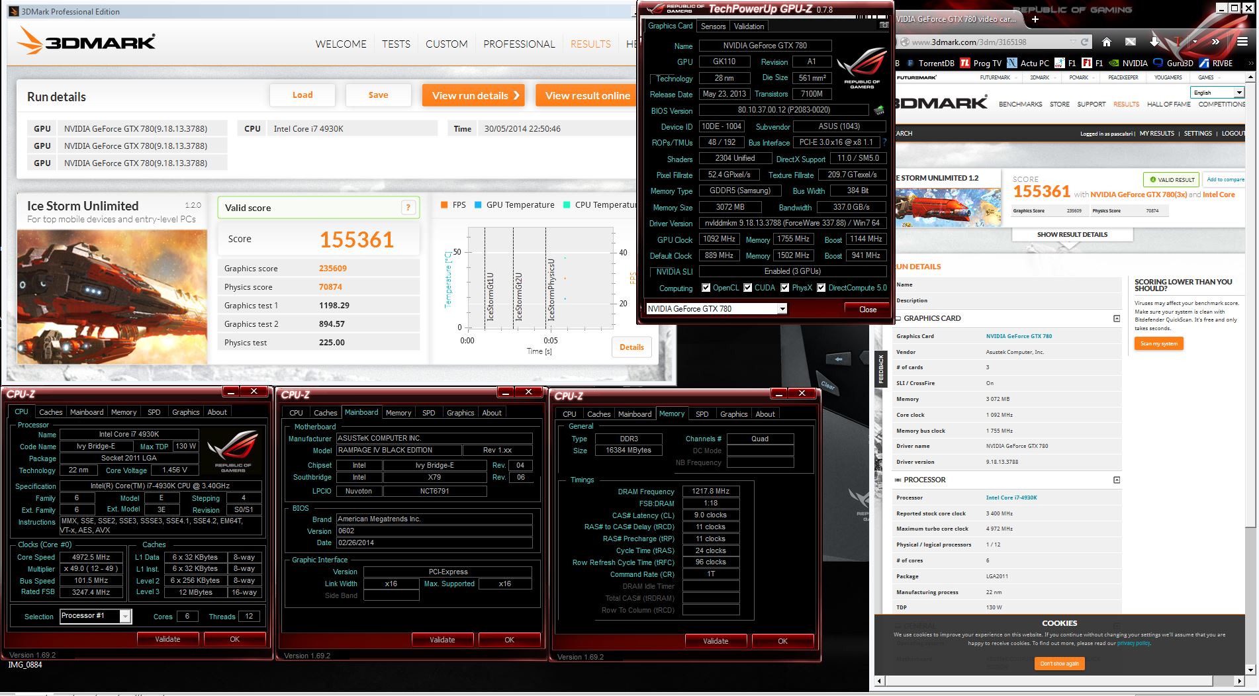Click the orange Scan my system button
Image resolution: width=1259 pixels, height=696 pixels.
1158,343
